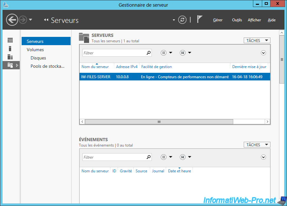Open TÂCHES dropdown in Serveurs panel

pyautogui.click(x=257, y=40)
